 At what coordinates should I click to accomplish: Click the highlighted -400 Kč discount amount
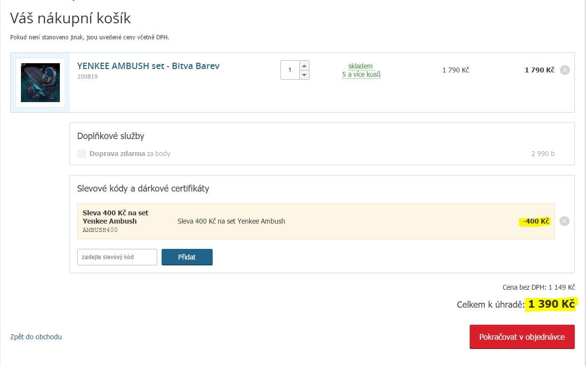536,222
